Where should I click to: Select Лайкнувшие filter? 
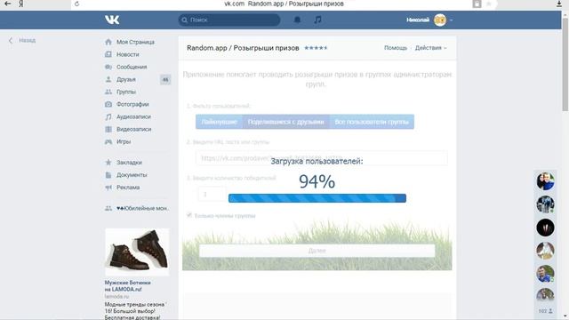pyautogui.click(x=220, y=122)
